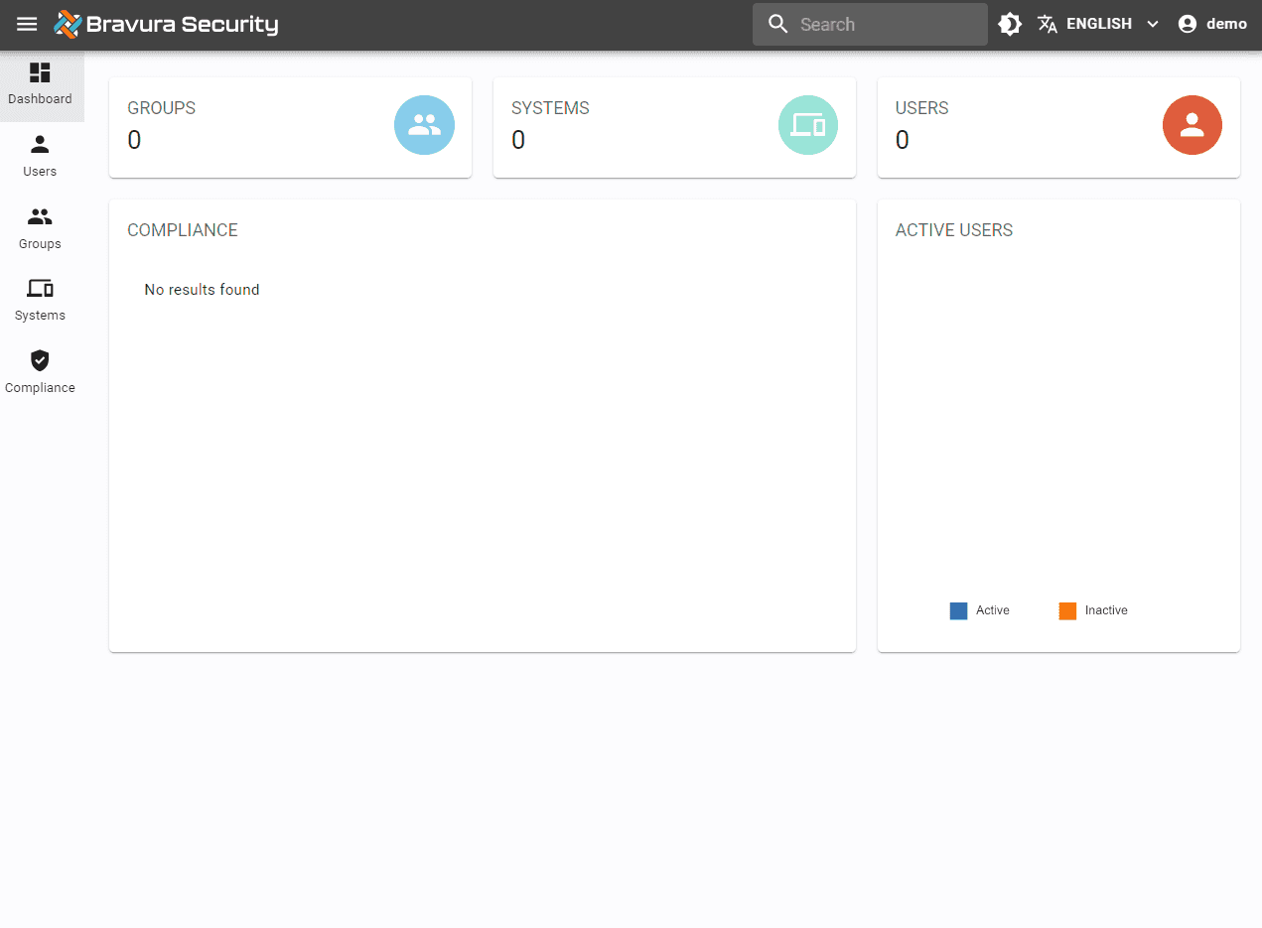Screen dimensions: 1262x928
Task: Open the demo user account menu
Action: [1211, 25]
